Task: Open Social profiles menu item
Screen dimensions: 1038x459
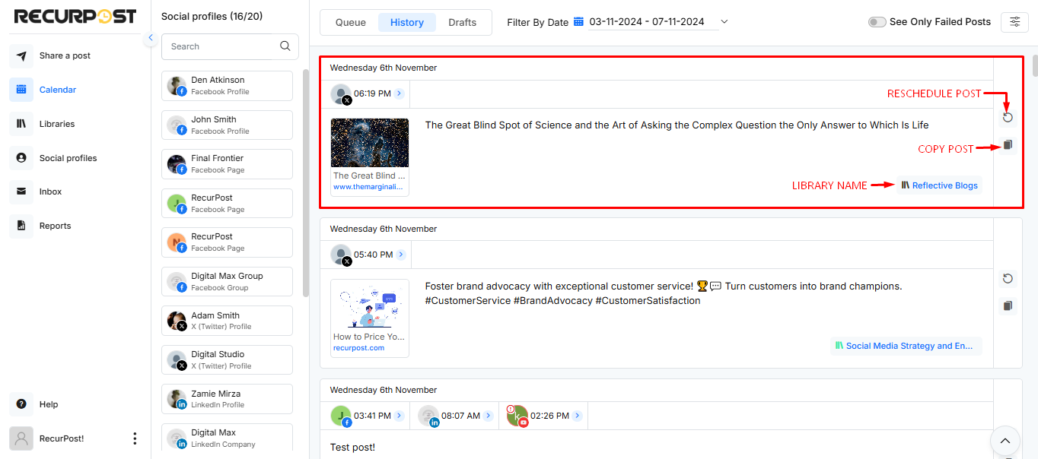Action: pos(54,158)
